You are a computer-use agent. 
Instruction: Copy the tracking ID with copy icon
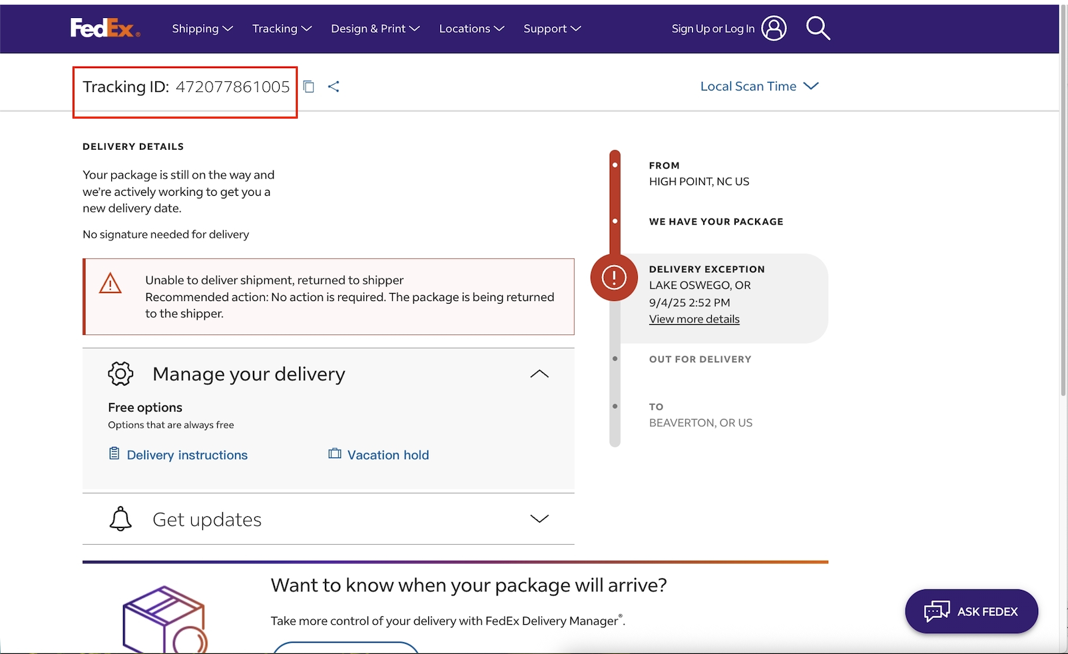[309, 87]
